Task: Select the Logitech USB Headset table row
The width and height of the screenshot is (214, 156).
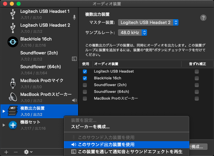Action: [x=146, y=72]
